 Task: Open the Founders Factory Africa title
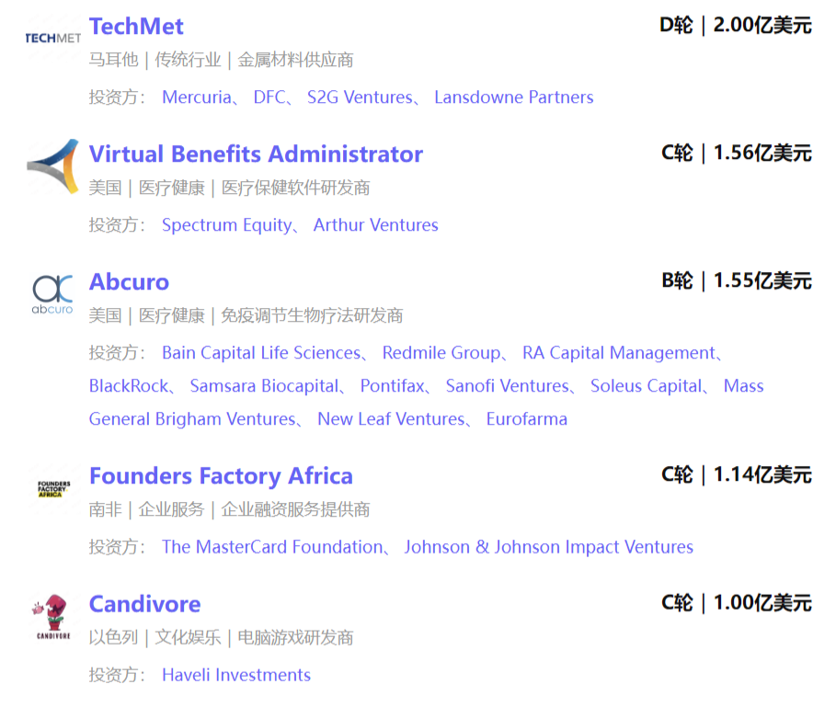pos(222,475)
